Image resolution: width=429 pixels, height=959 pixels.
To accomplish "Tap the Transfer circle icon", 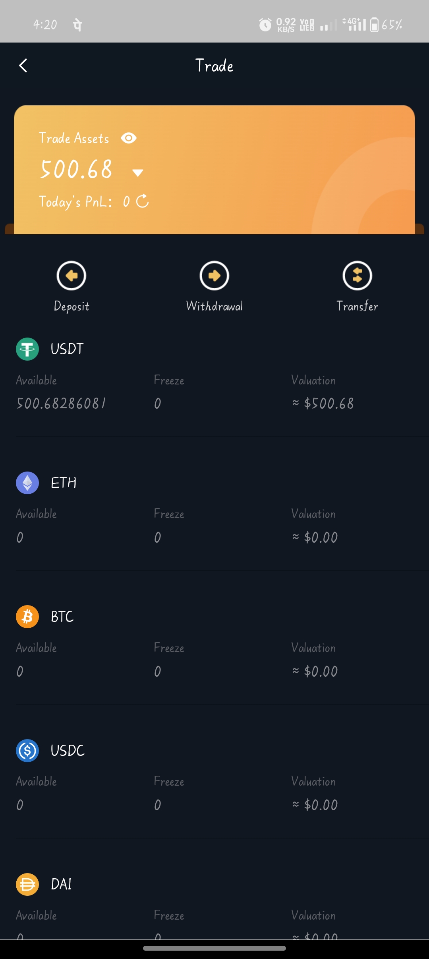I will pyautogui.click(x=357, y=276).
